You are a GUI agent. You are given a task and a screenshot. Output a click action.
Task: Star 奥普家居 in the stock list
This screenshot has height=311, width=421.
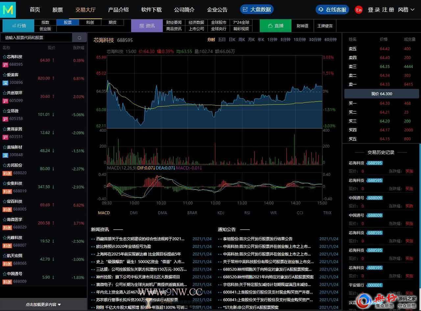pos(5,129)
